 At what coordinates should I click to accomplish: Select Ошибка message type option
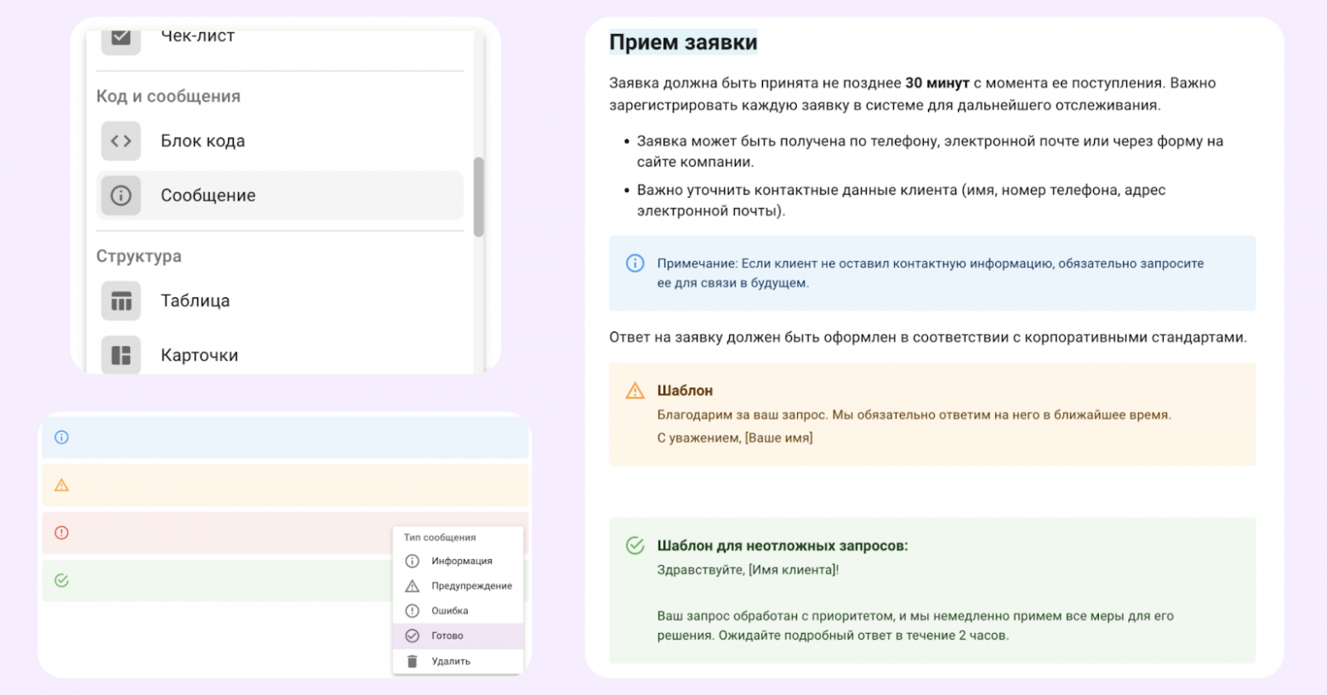point(449,611)
